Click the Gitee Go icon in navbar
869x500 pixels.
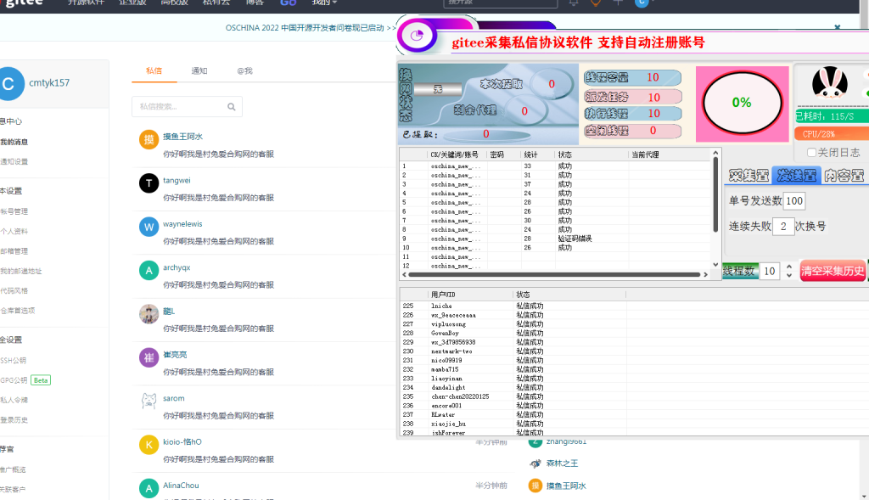[288, 3]
